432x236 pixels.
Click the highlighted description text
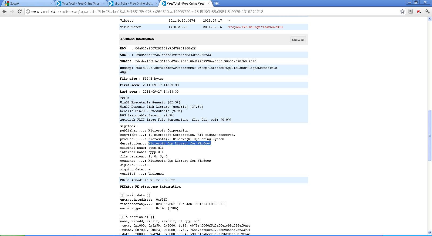point(180,143)
